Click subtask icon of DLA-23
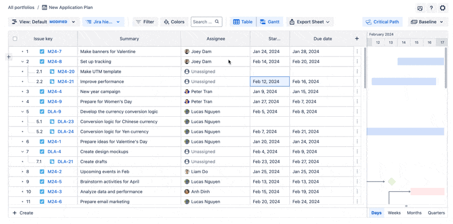This screenshot has width=453, height=224. [x=52, y=121]
